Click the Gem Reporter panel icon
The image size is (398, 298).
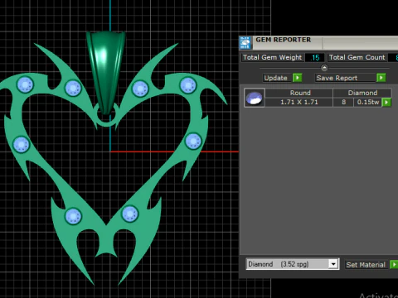click(245, 42)
